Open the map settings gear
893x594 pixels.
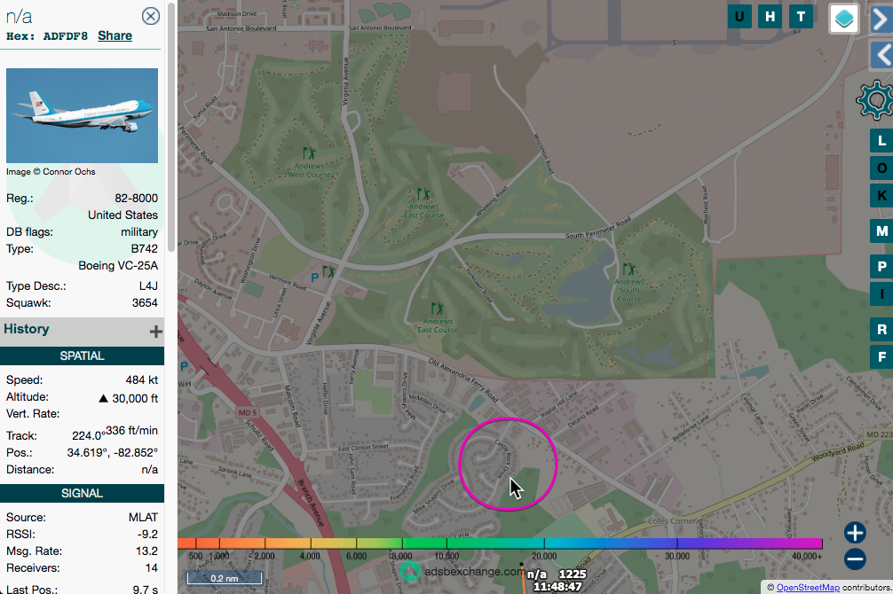[874, 100]
